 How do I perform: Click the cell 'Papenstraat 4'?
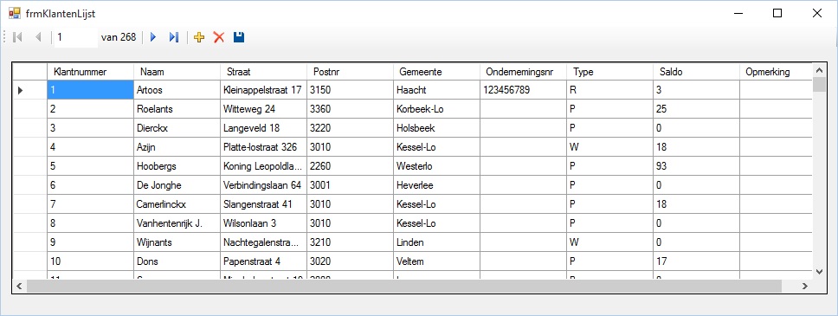coord(263,262)
